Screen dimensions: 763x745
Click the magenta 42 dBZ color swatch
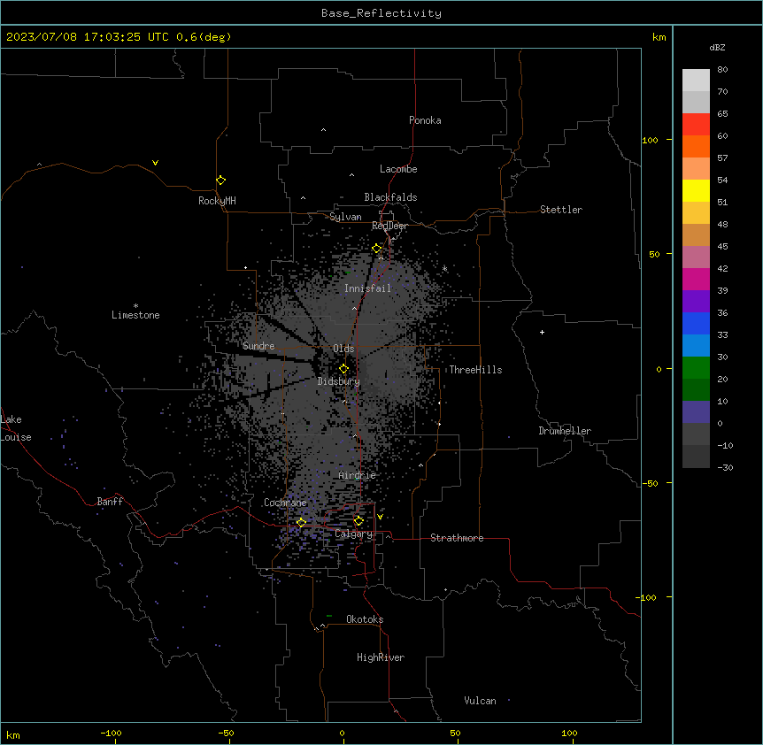point(696,279)
